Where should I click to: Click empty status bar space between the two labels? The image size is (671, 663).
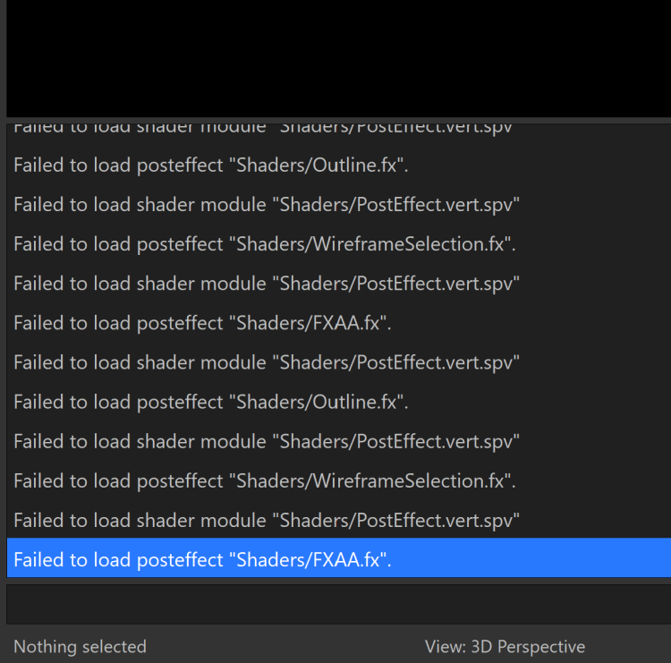[x=286, y=646]
